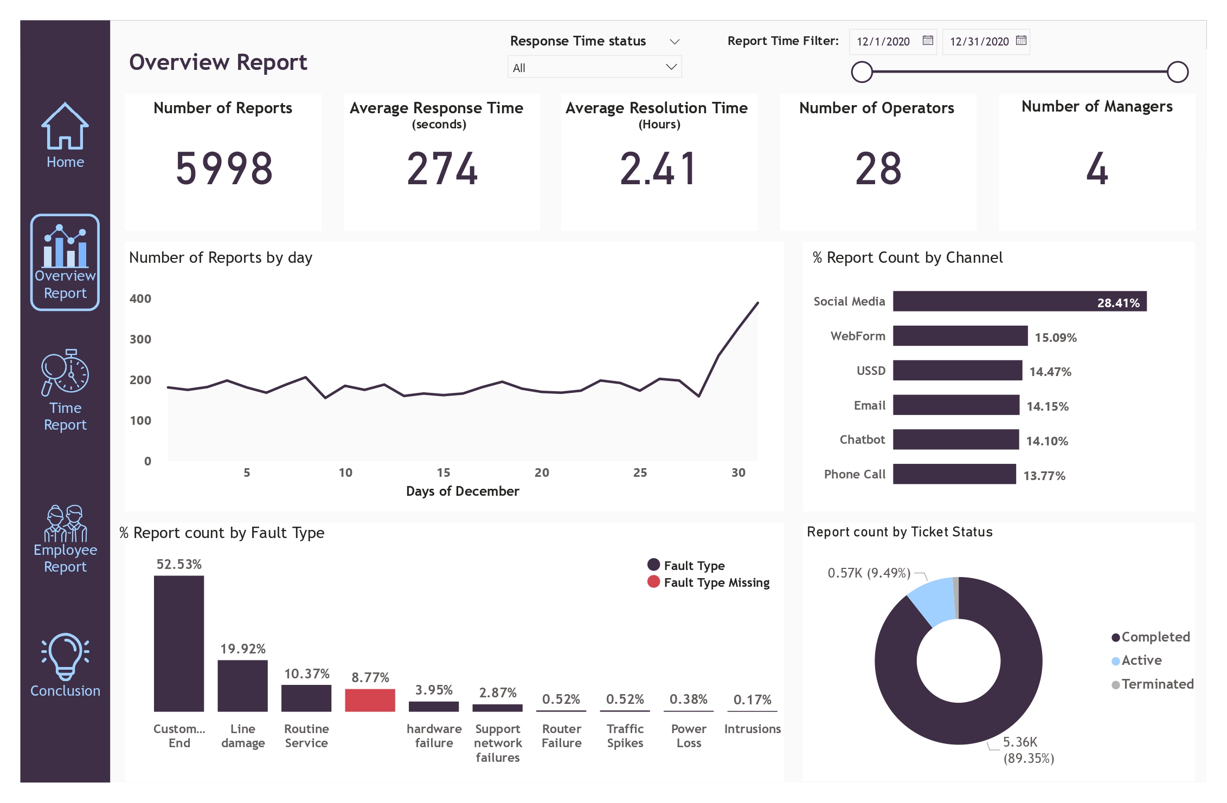Open the Overview Report chart icon
1227x803 pixels.
coord(65,248)
